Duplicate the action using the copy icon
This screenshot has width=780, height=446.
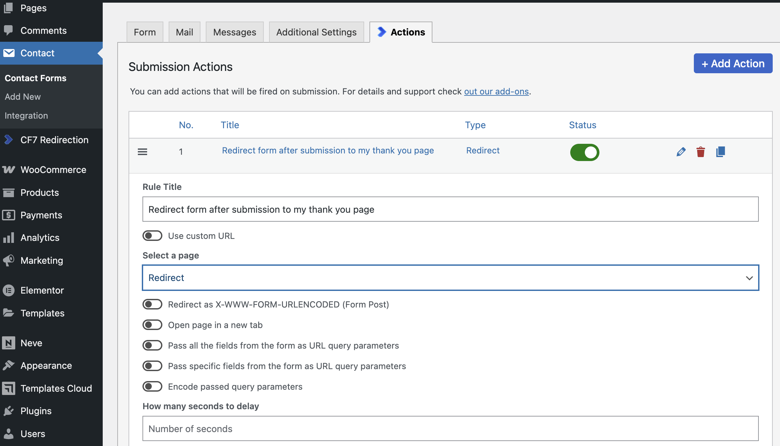pyautogui.click(x=720, y=152)
